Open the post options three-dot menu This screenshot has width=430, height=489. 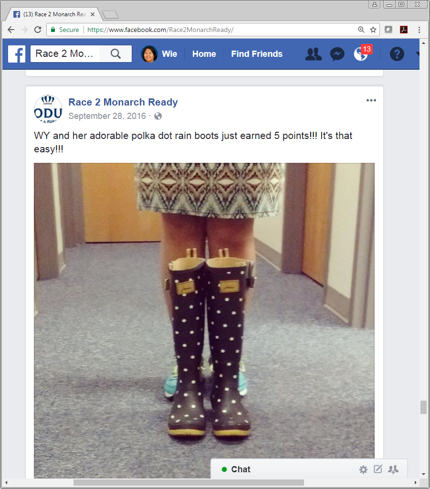click(371, 100)
